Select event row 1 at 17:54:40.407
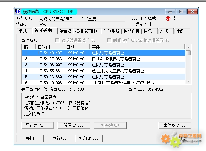Viewport: 206px width, 151px height. click(x=104, y=53)
